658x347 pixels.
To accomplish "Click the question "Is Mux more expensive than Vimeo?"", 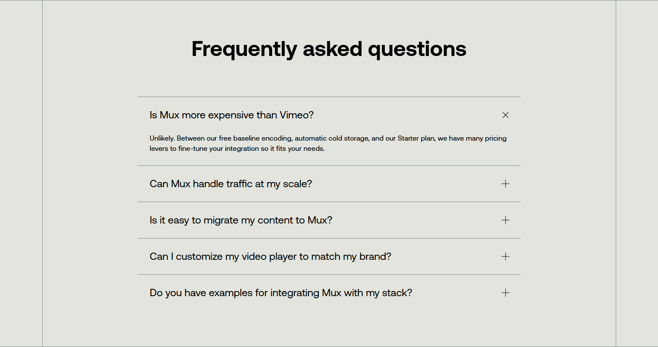I will 231,115.
